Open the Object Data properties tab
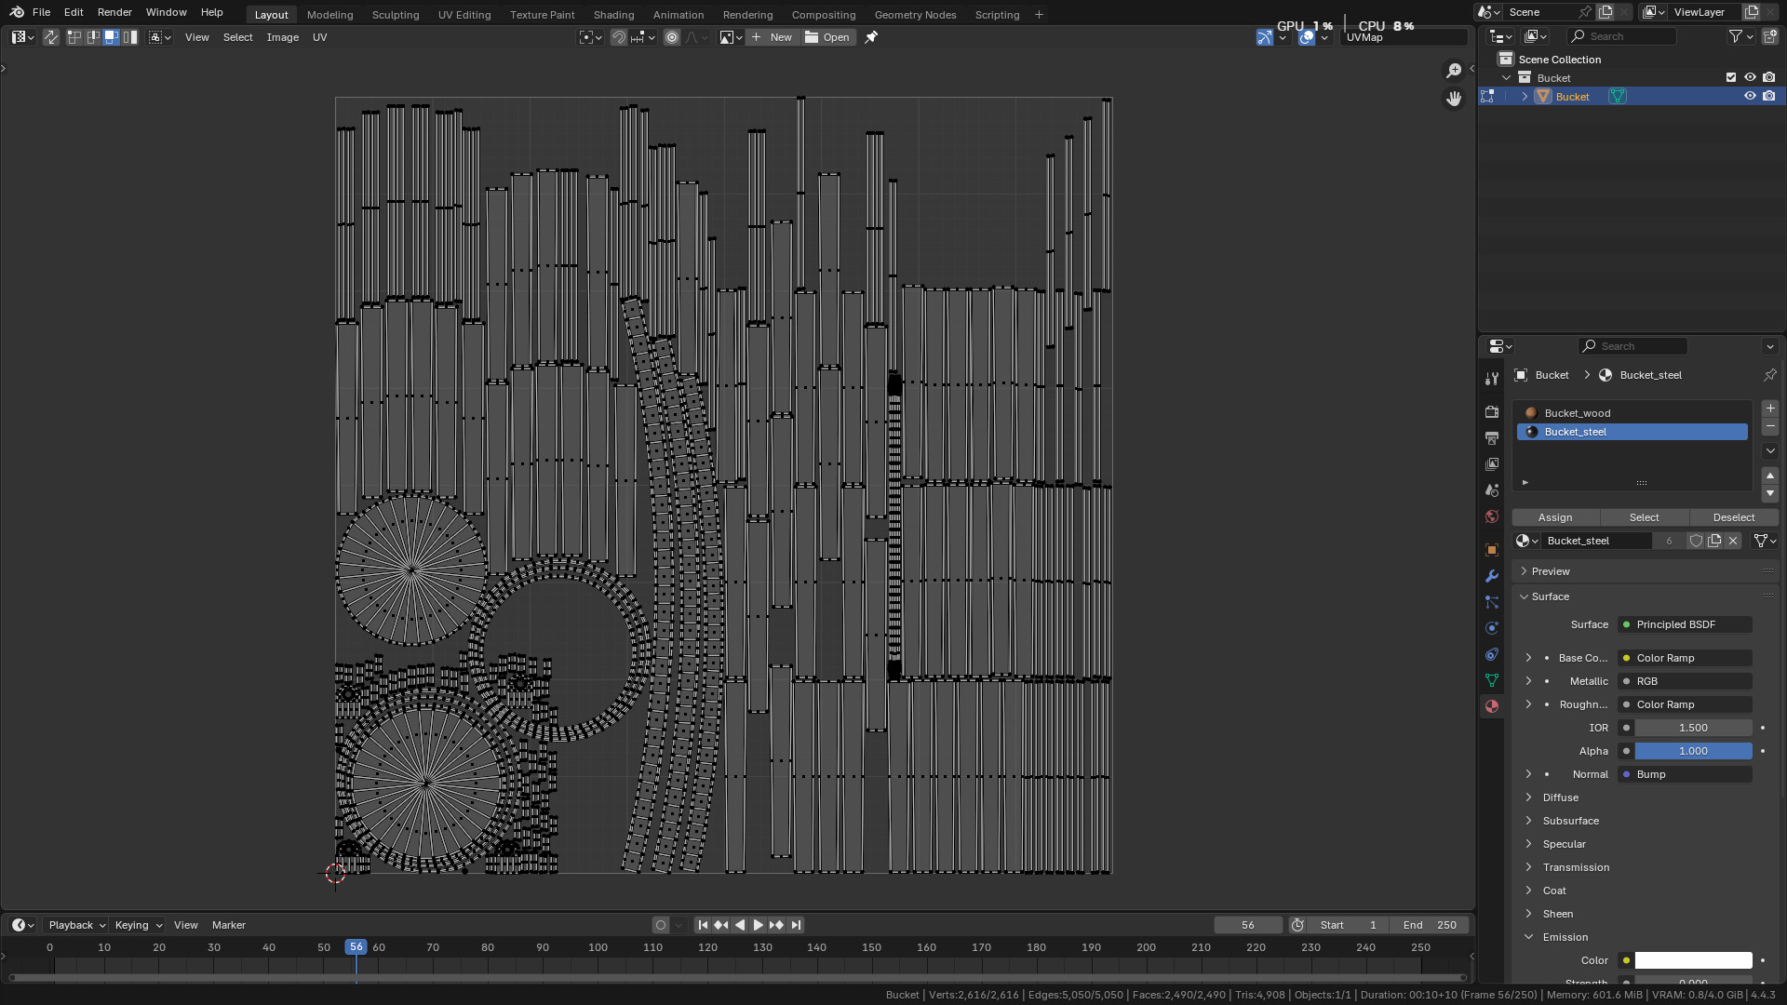1787x1005 pixels. (x=1492, y=680)
